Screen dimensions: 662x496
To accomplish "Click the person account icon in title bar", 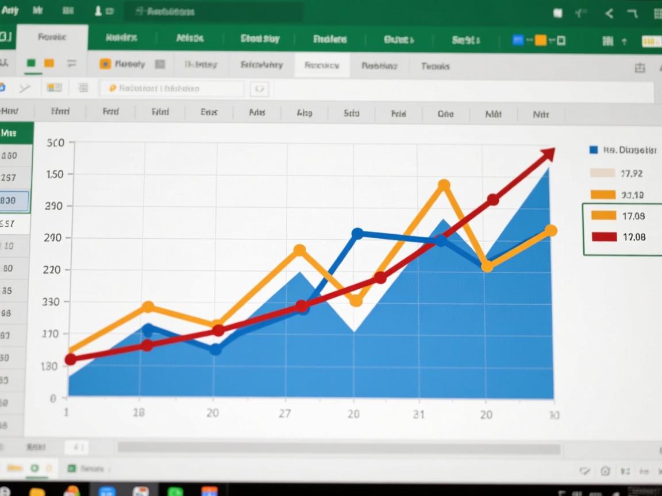I will pyautogui.click(x=98, y=11).
